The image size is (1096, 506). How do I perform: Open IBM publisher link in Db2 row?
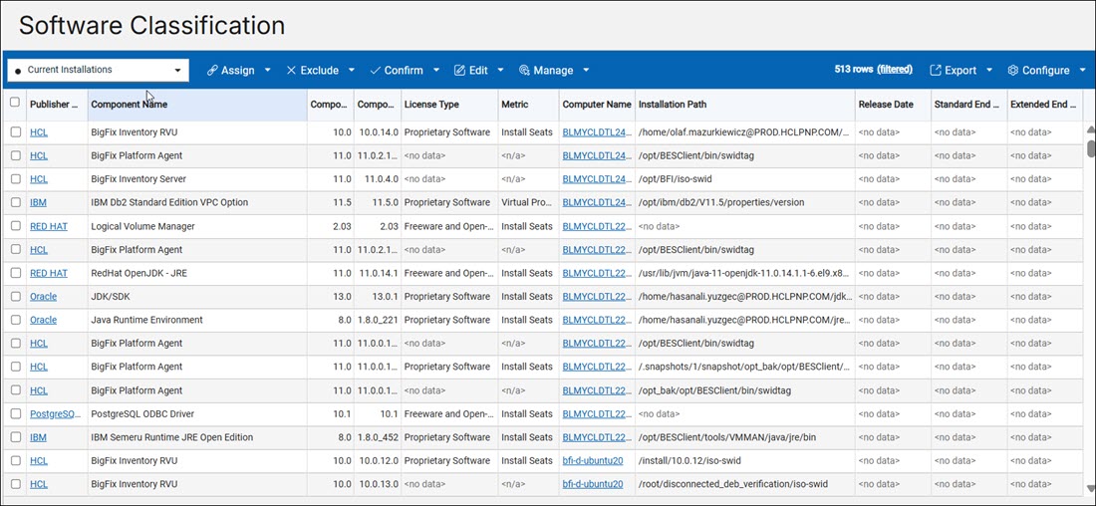click(x=39, y=202)
